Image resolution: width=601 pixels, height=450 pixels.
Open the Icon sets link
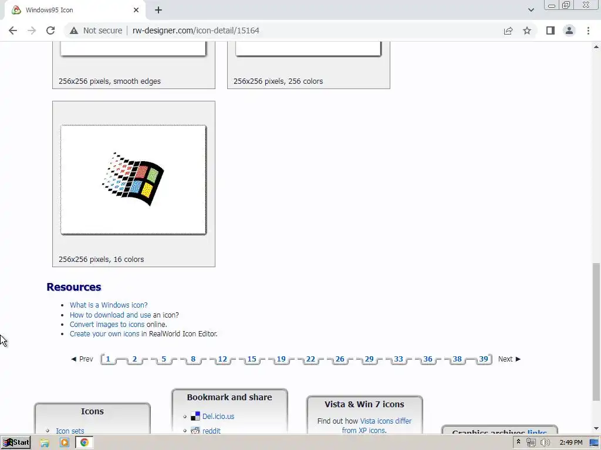(70, 431)
